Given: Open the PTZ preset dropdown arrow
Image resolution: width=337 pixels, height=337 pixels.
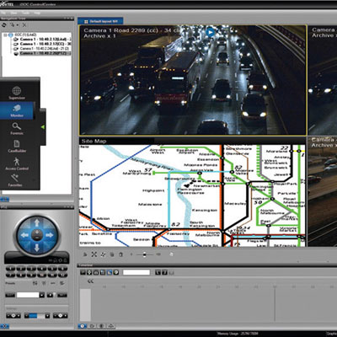Looking at the screenshot, I should (x=42, y=295).
